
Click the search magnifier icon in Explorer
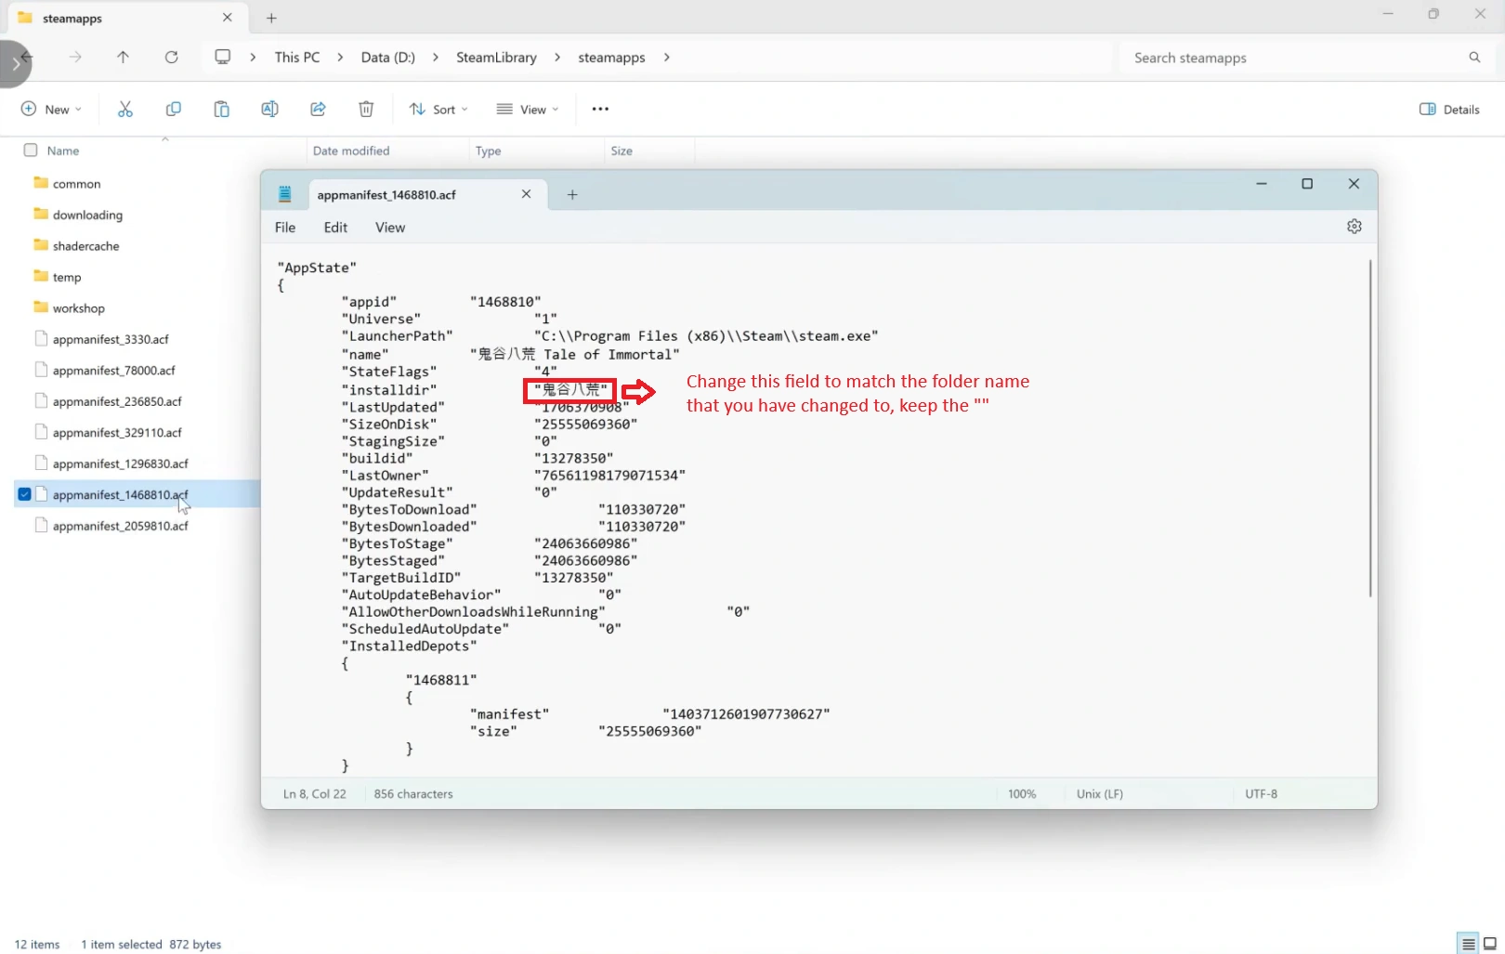1474,58
